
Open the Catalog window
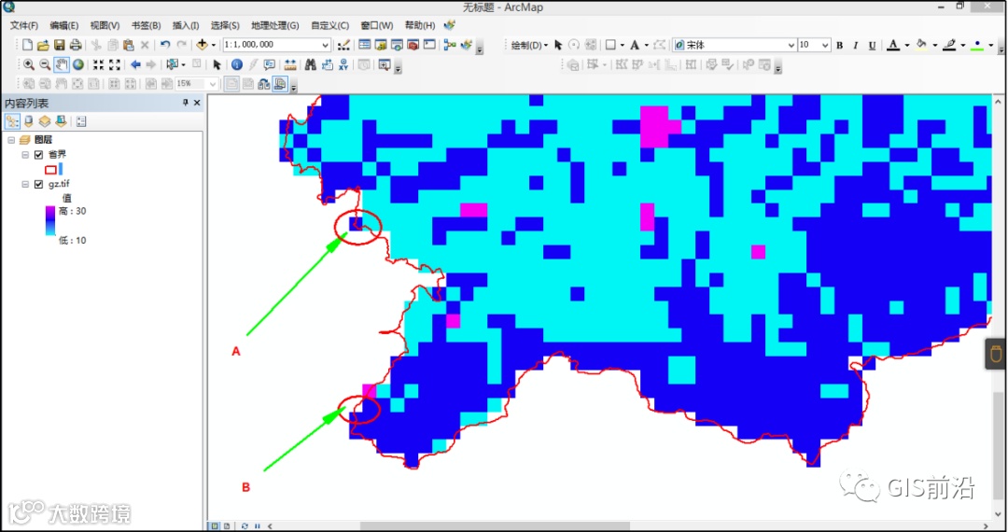coord(381,45)
